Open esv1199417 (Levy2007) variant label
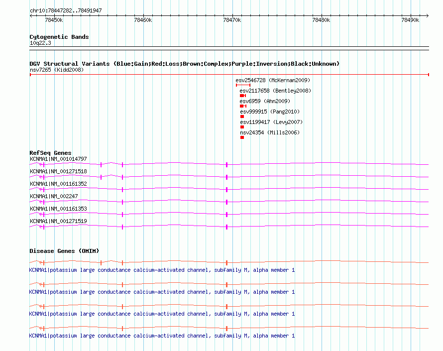This screenshot has width=443, height=351. click(271, 122)
